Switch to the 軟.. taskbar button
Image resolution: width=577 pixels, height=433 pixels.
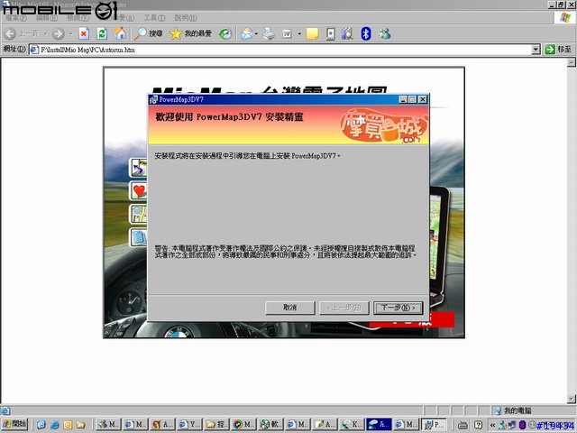coord(270,425)
